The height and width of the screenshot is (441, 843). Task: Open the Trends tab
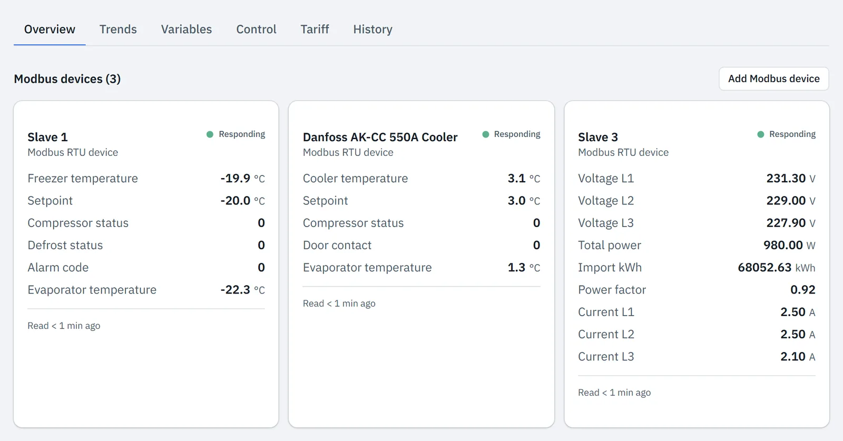(x=118, y=30)
